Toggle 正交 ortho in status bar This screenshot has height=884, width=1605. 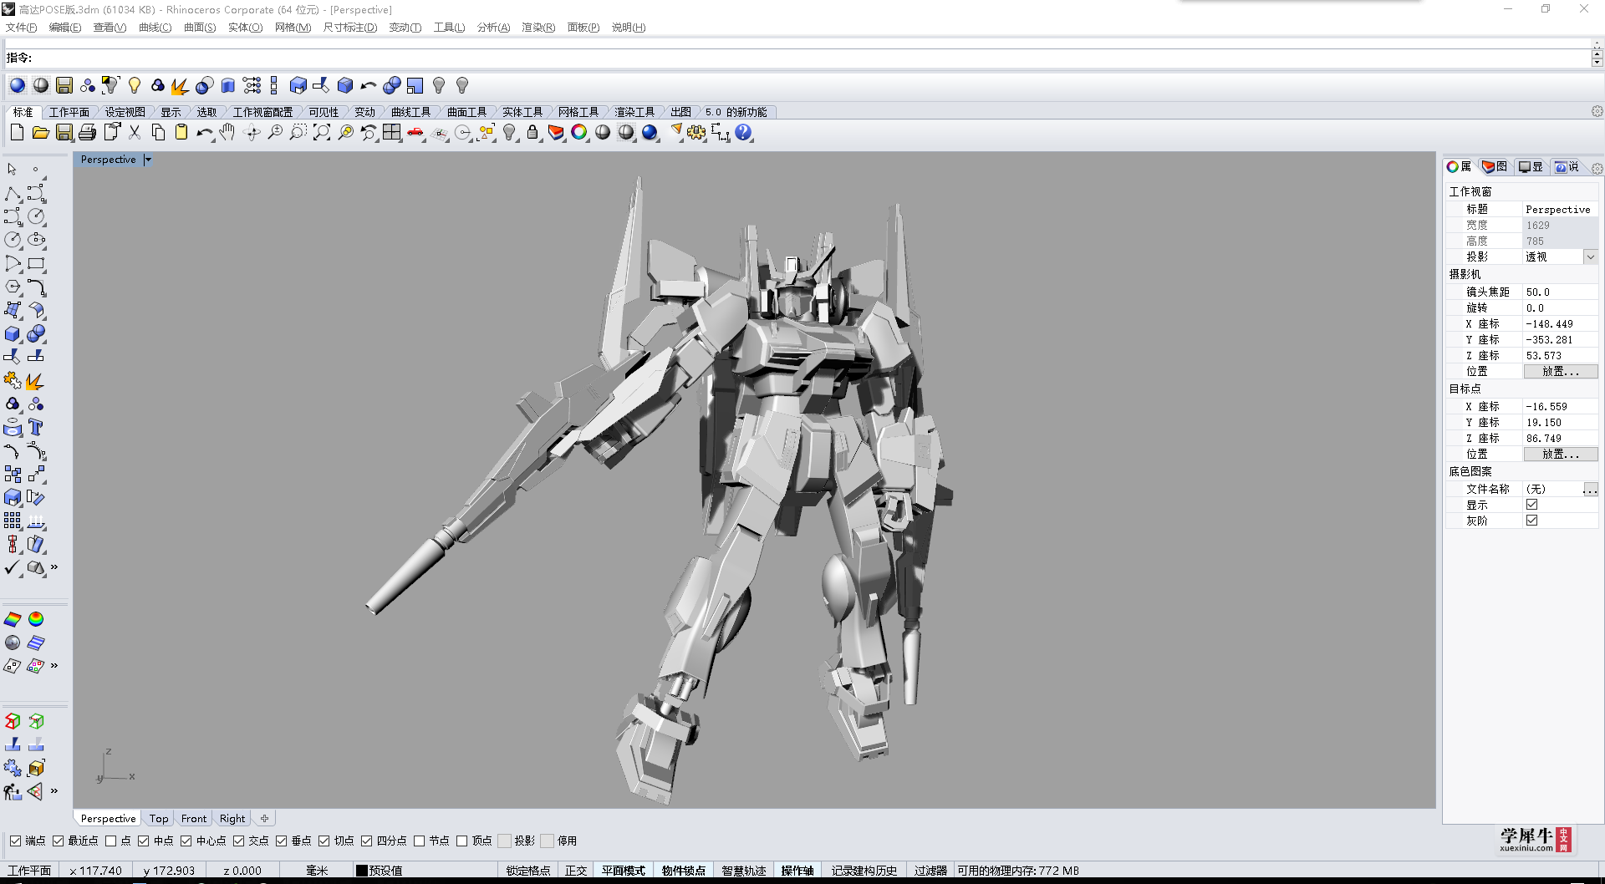click(576, 871)
